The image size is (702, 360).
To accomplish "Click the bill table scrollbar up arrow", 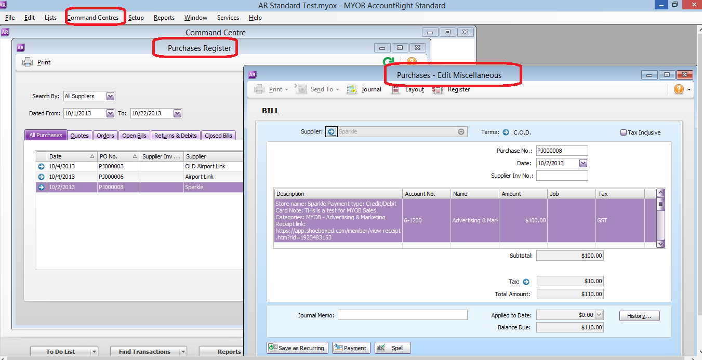I will tap(661, 193).
